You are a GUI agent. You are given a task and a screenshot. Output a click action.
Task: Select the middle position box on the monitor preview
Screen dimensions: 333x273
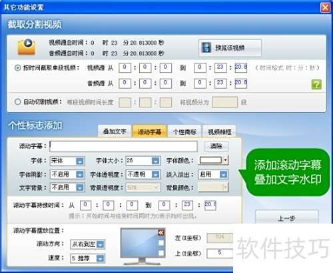click(x=161, y=243)
